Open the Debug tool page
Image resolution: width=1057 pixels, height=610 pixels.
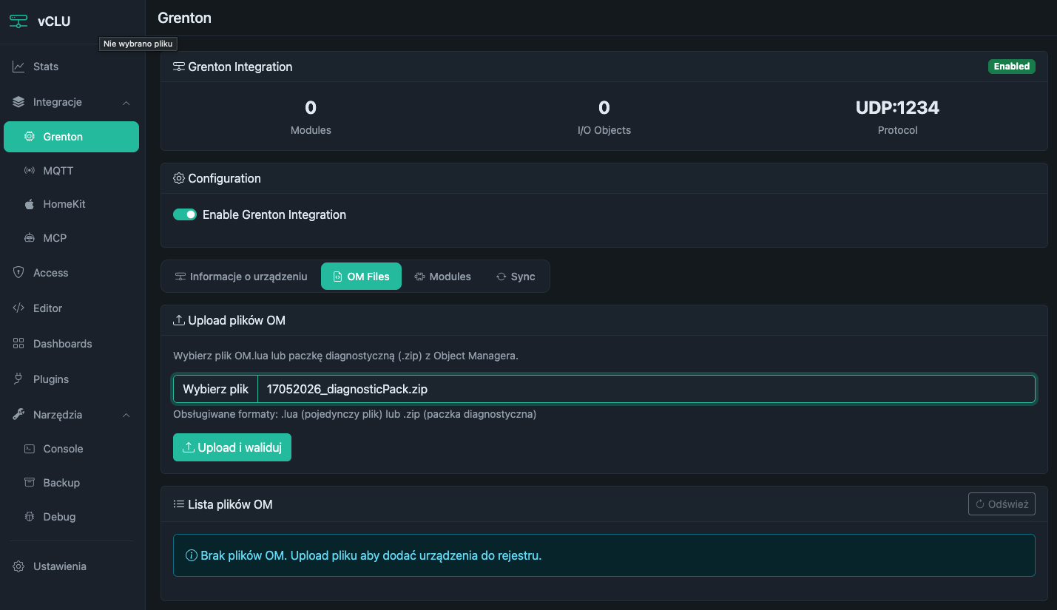click(x=71, y=517)
